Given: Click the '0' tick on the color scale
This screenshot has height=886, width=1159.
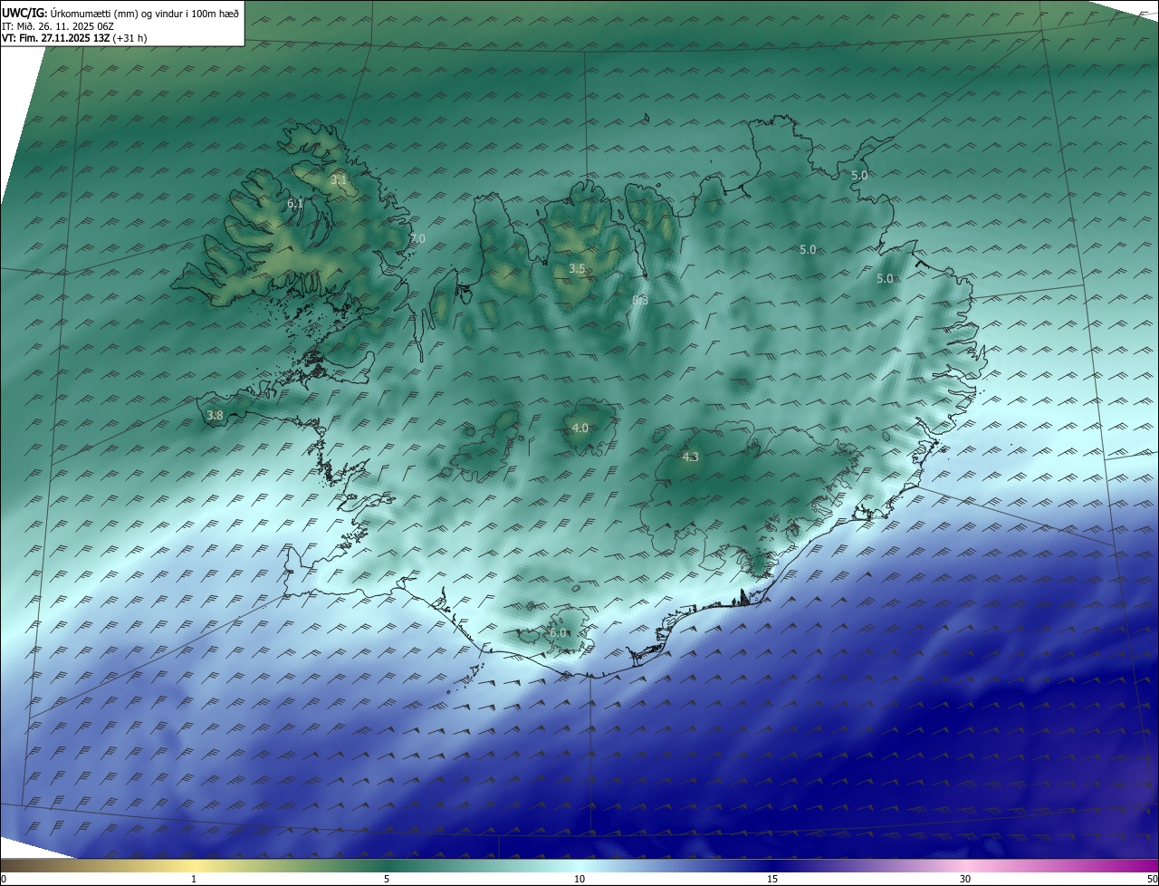Looking at the screenshot, I should click(4, 879).
